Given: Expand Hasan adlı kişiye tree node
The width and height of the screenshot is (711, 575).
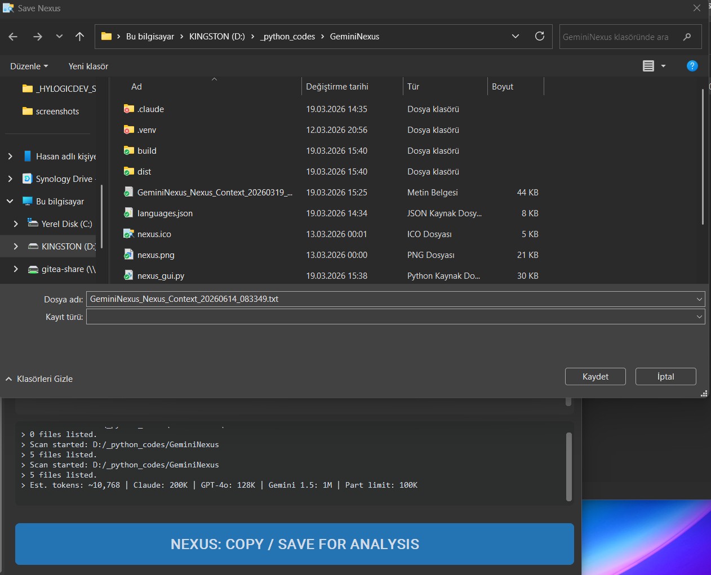Looking at the screenshot, I should click(10, 157).
